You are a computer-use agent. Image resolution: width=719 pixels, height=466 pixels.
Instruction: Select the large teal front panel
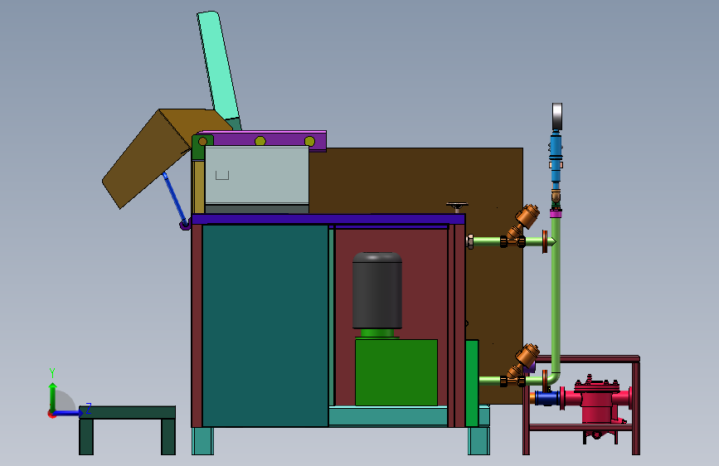point(265,326)
